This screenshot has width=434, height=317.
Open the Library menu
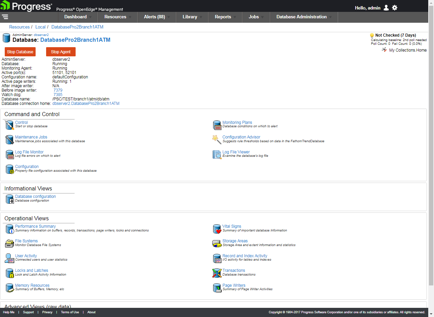coord(192,17)
